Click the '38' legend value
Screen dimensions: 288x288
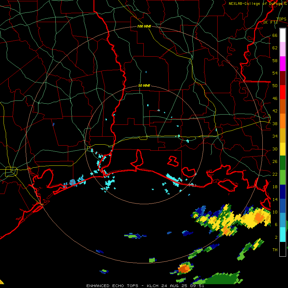275,124
